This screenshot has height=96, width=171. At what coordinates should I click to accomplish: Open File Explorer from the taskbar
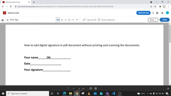pyautogui.click(x=71, y=94)
